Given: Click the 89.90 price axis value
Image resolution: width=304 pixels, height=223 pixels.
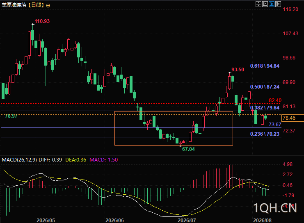Looking at the screenshot, I should (x=289, y=82).
